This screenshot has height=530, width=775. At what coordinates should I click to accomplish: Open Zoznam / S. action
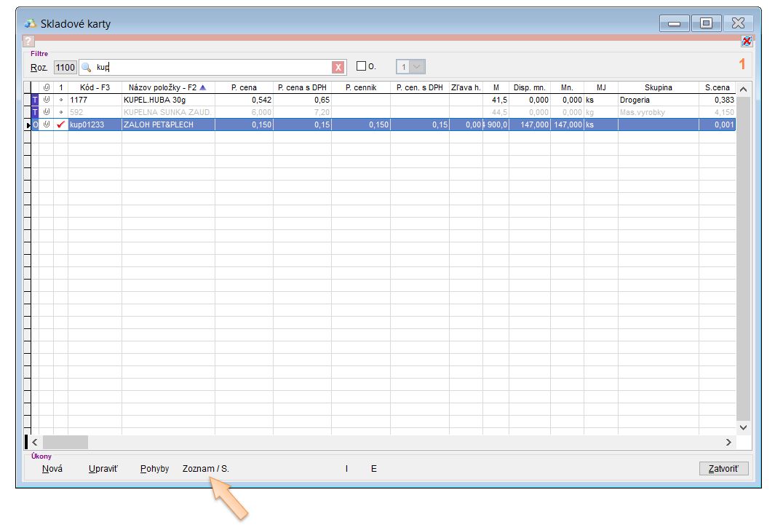[x=206, y=469]
